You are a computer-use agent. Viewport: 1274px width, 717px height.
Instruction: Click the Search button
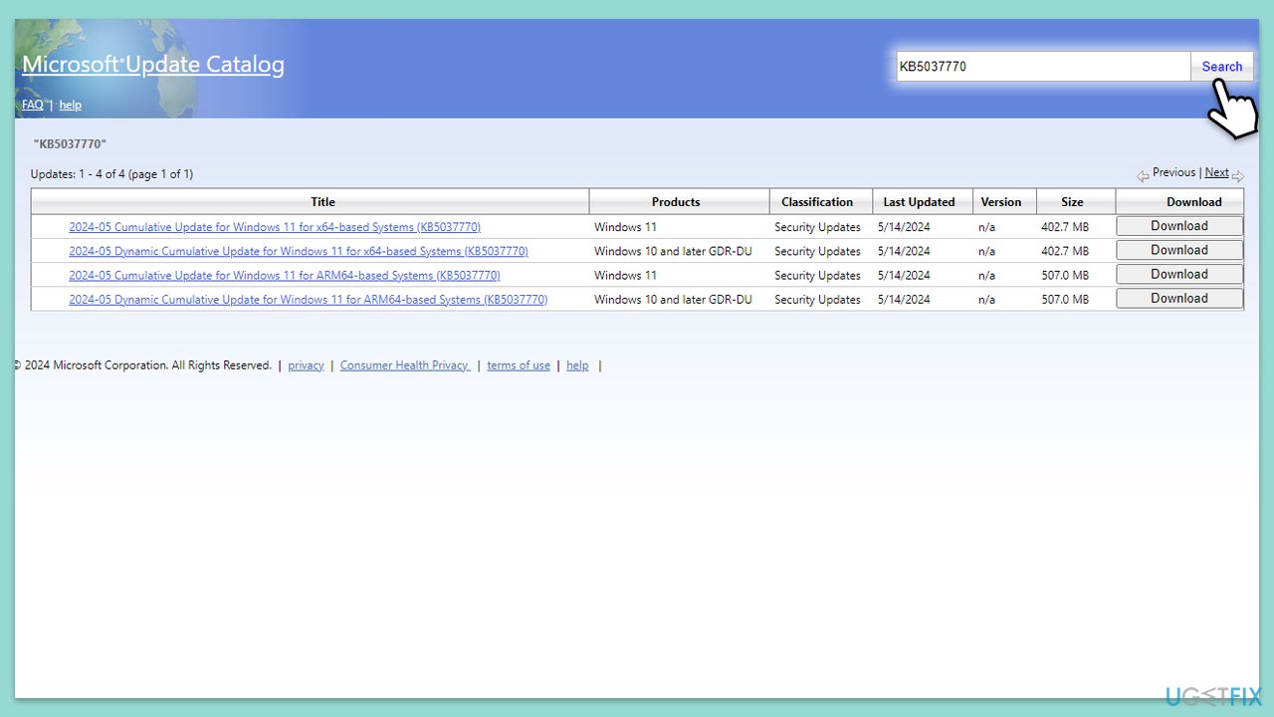click(x=1221, y=67)
